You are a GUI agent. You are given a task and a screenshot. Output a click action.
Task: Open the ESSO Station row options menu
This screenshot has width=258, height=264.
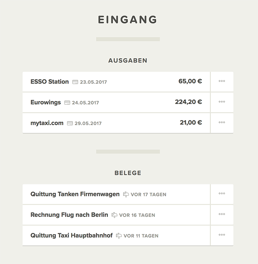tap(222, 82)
